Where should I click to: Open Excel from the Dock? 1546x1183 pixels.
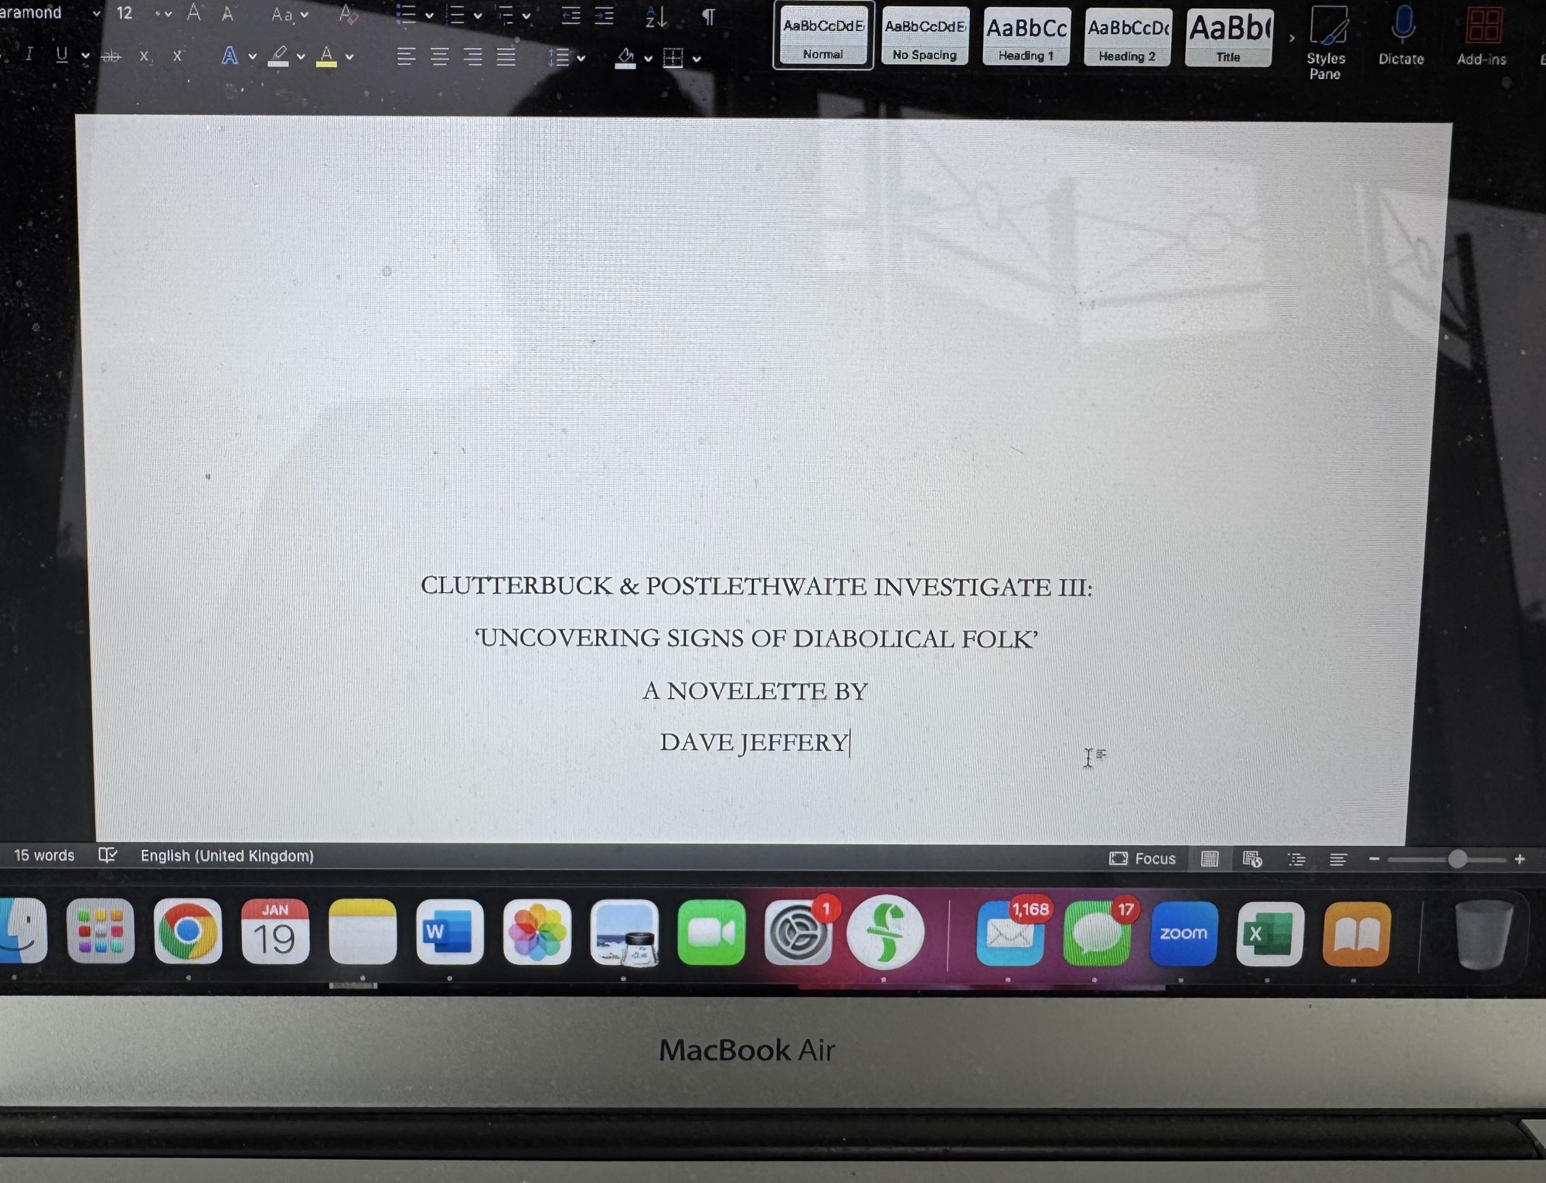pos(1269,934)
